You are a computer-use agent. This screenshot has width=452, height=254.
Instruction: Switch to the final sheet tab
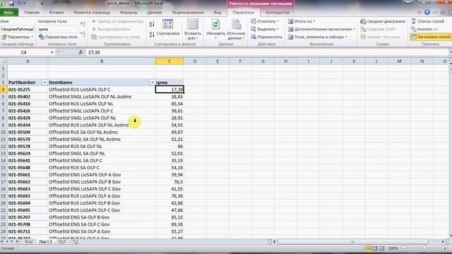[x=28, y=241]
